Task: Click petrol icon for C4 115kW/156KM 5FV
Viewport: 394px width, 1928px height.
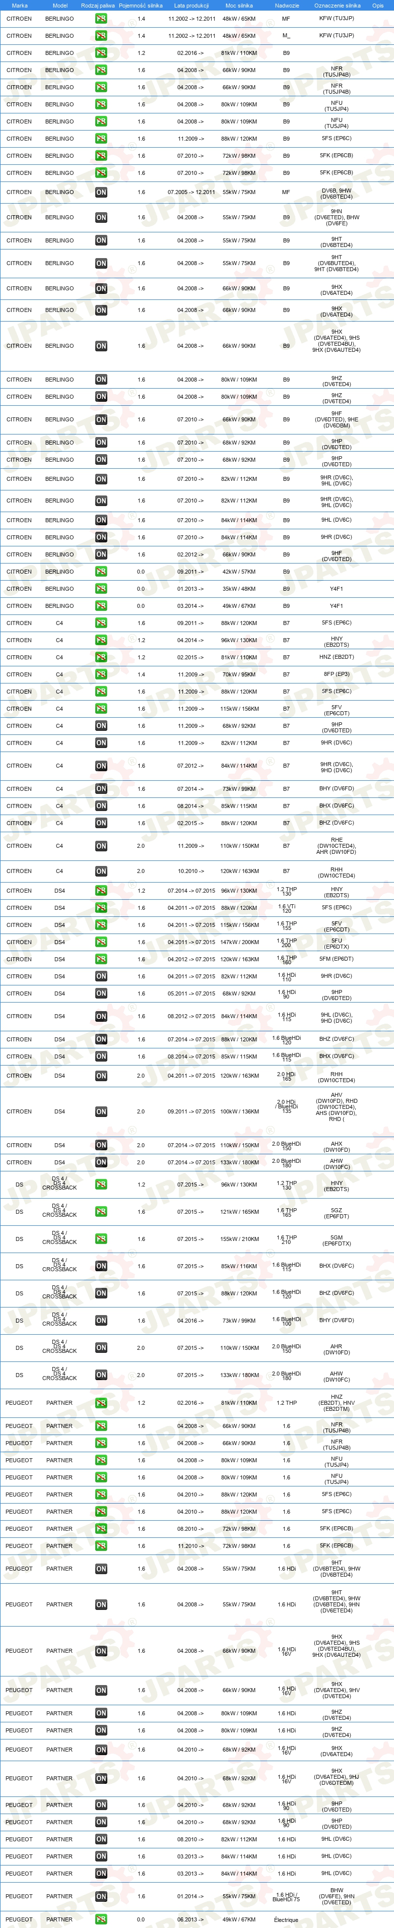Action: 101,709
